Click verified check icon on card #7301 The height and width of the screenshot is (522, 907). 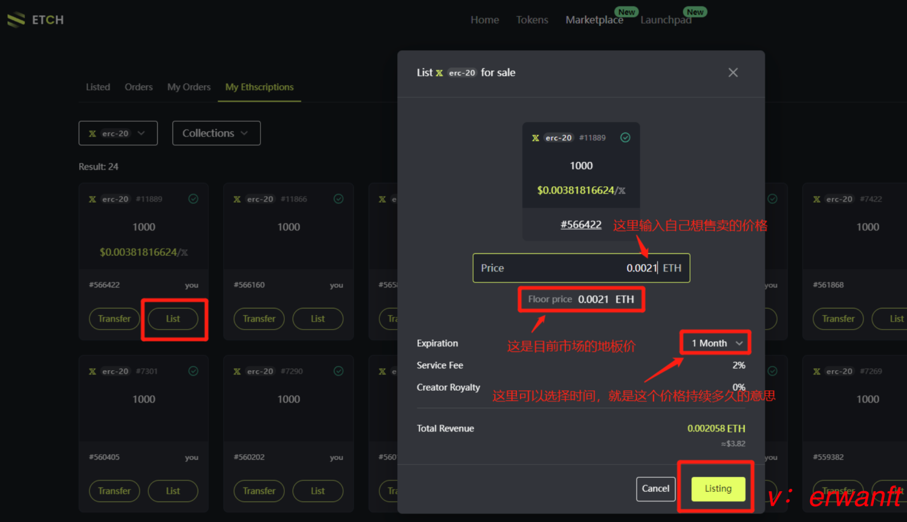pyautogui.click(x=193, y=371)
